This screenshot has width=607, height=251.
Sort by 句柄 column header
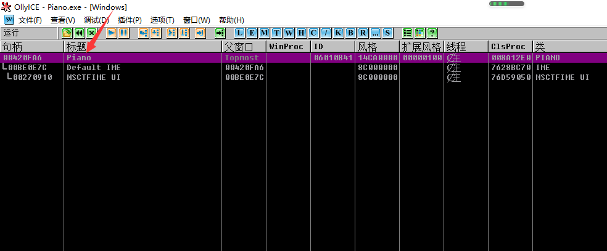click(31, 47)
